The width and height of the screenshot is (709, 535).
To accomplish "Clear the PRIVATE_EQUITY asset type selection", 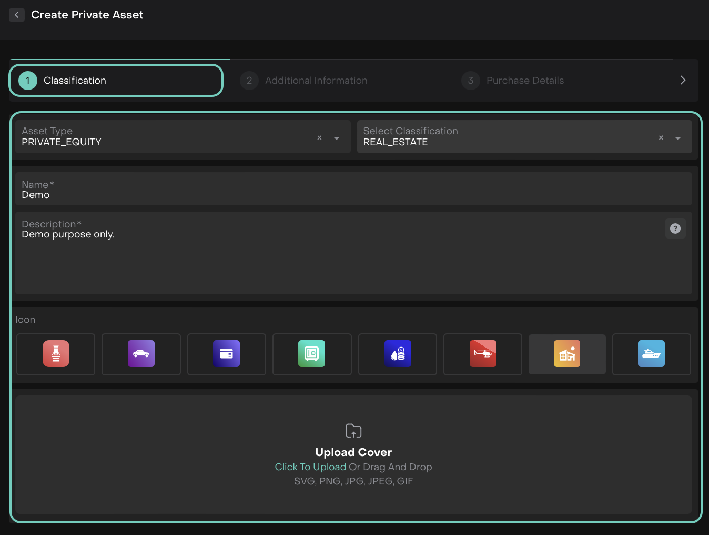I will click(x=319, y=138).
